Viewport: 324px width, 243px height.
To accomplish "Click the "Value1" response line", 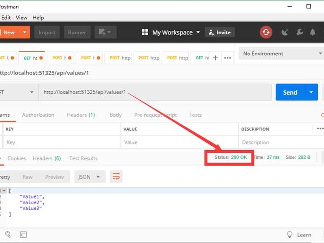I will point(32,196).
